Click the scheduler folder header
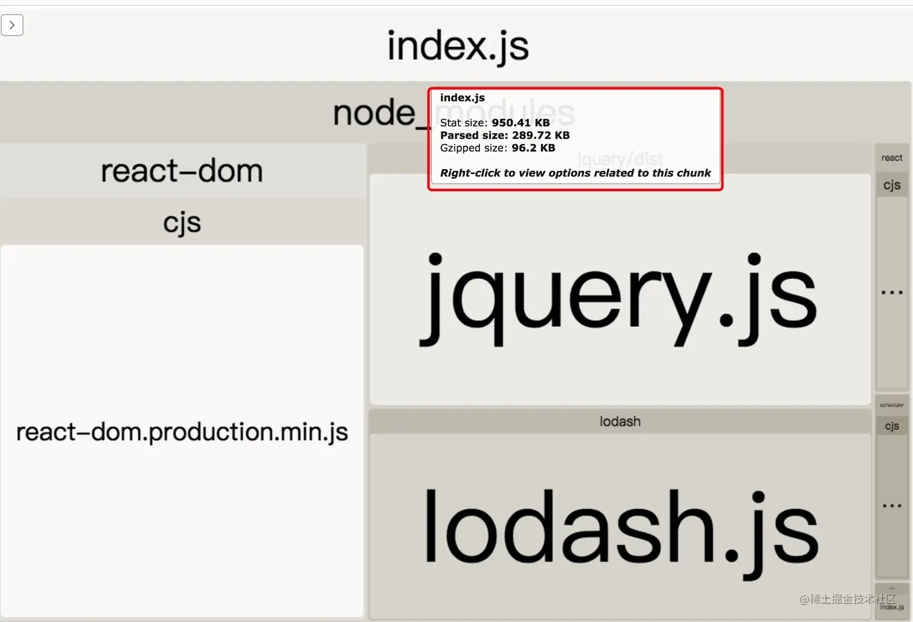Viewport: 913px width, 622px height. (x=891, y=405)
